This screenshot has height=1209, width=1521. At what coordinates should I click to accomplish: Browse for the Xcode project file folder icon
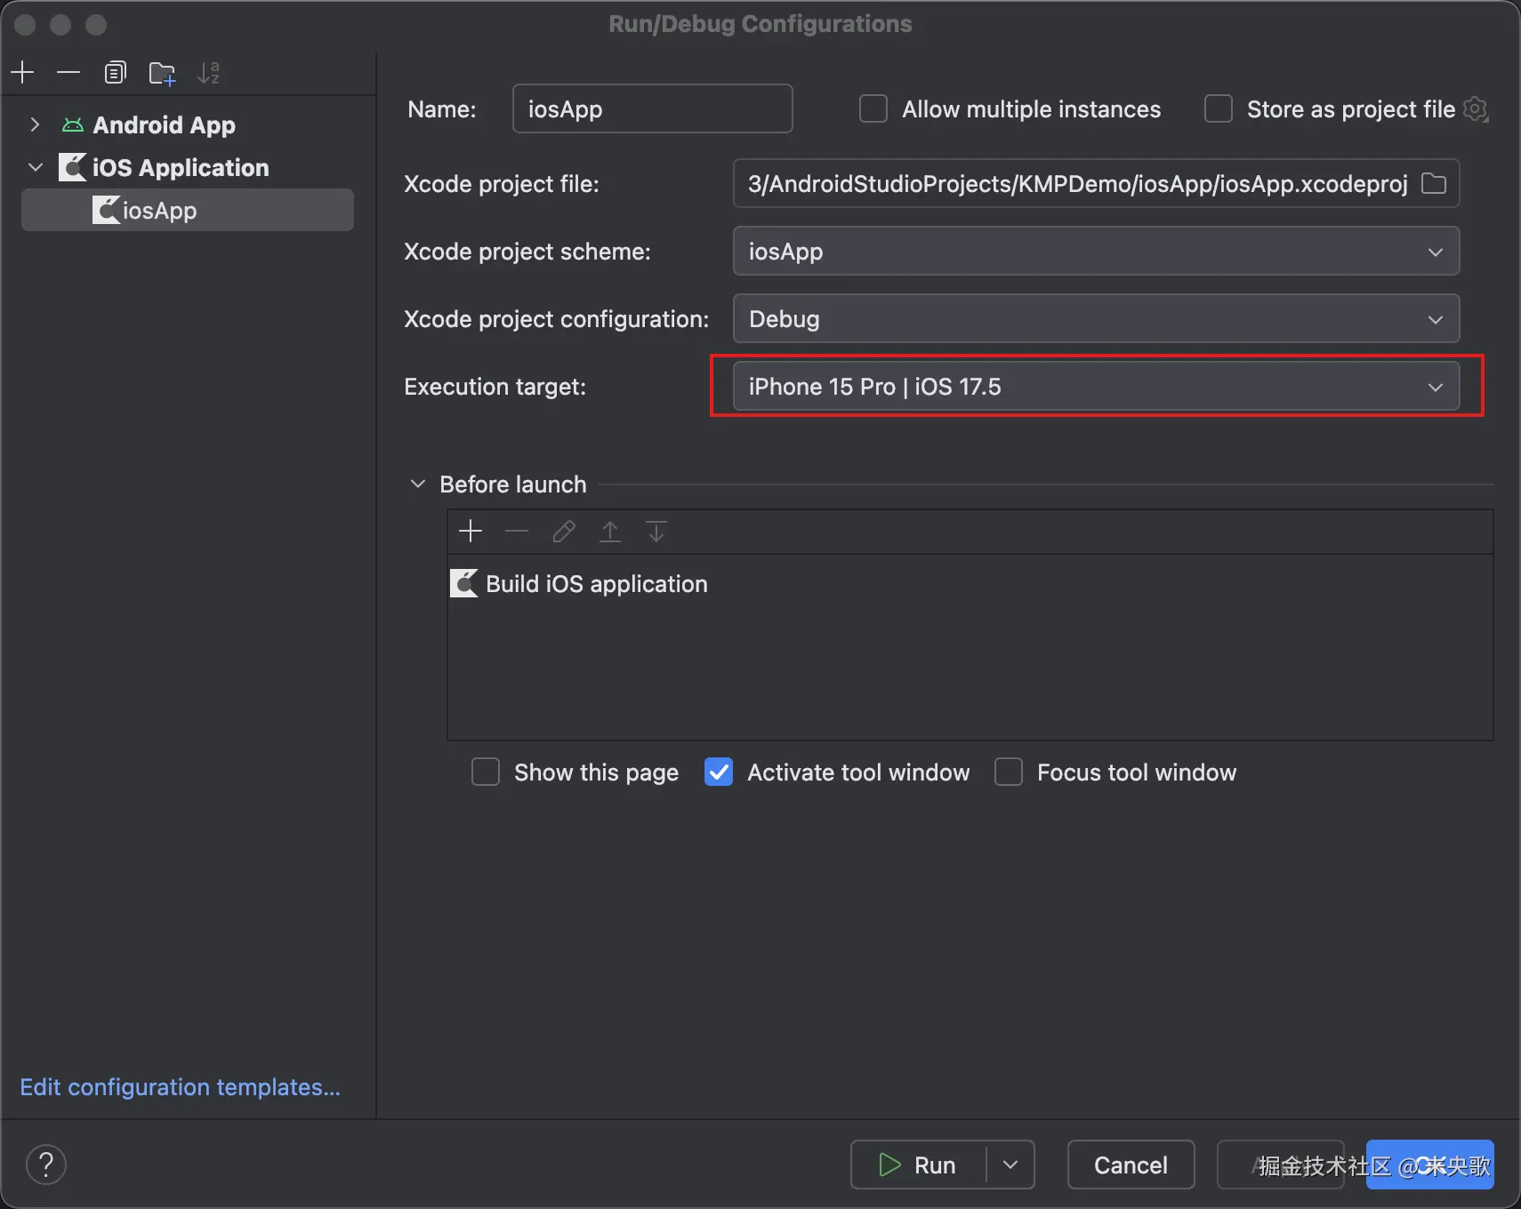pyautogui.click(x=1433, y=184)
